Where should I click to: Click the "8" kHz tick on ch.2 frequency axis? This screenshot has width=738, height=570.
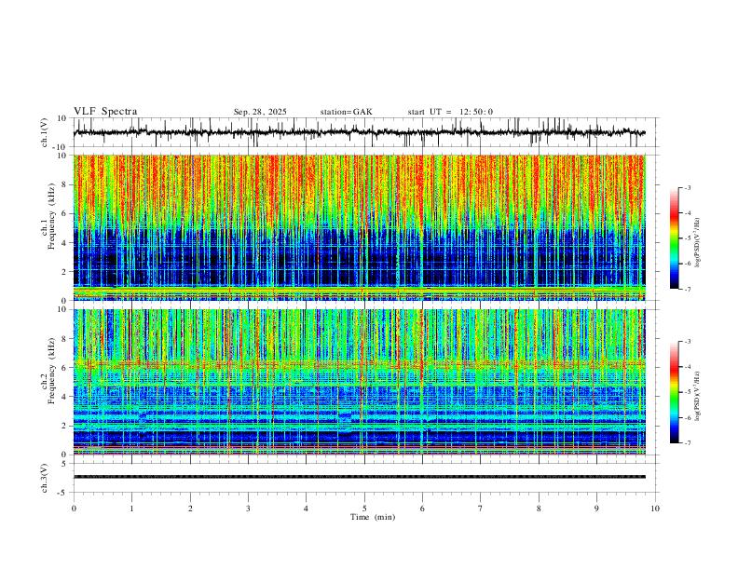(x=64, y=339)
